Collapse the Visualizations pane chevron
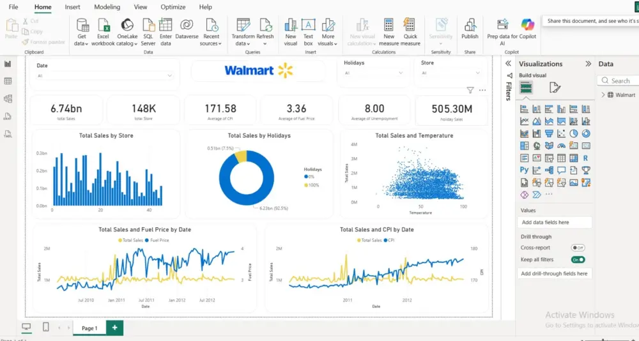The height and width of the screenshot is (341, 639). coord(588,64)
